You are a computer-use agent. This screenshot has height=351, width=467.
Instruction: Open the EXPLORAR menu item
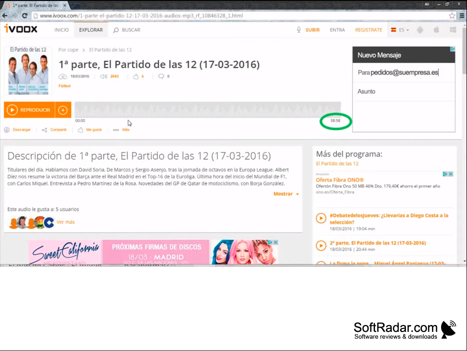[91, 30]
